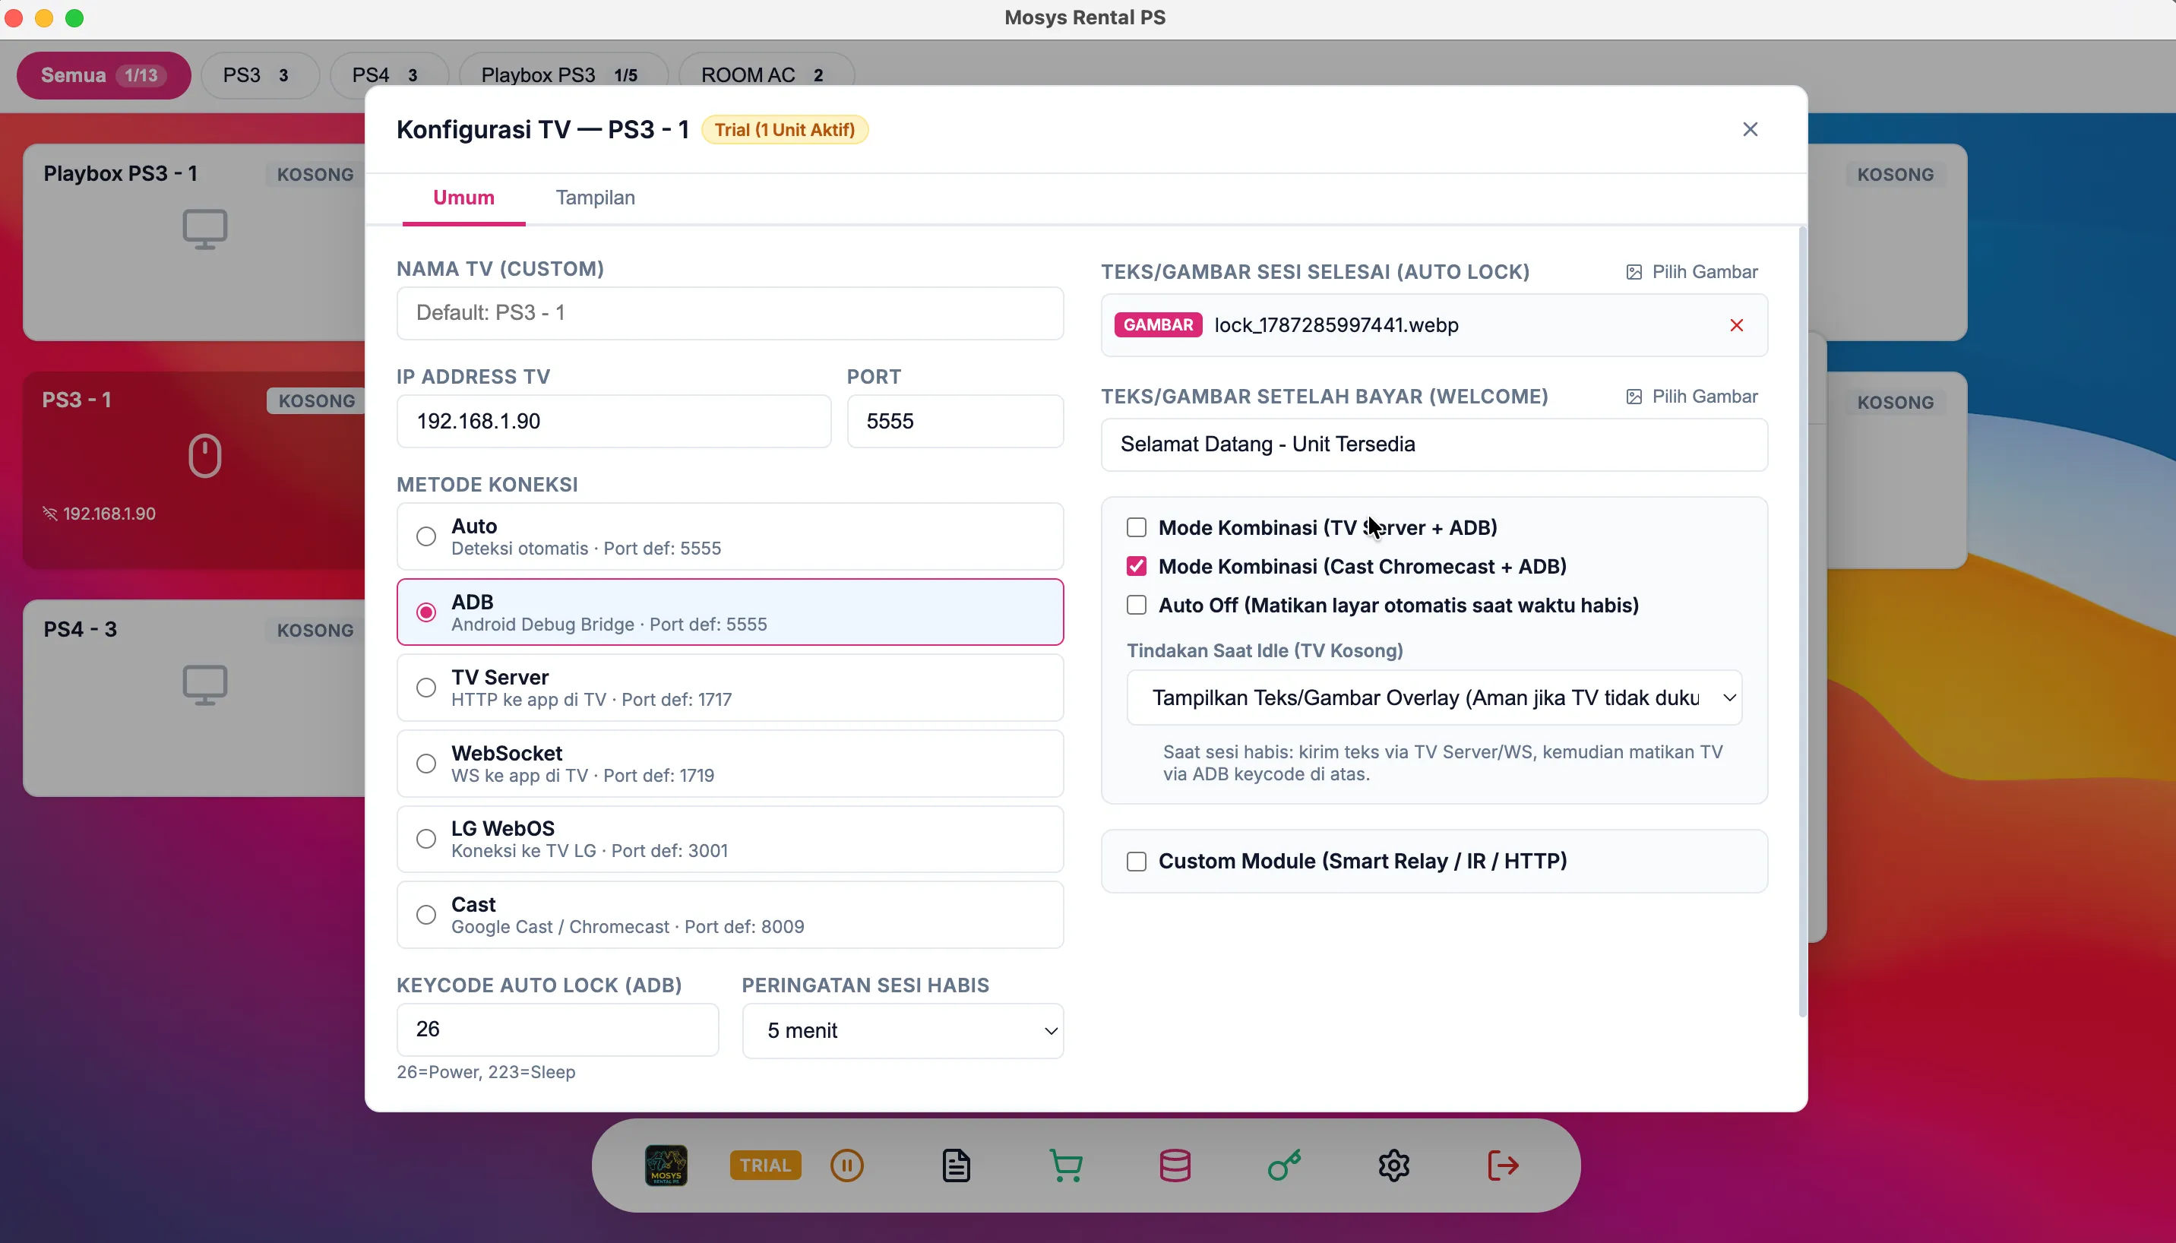The width and height of the screenshot is (2176, 1243).
Task: Click the monitor icon on Playbox PS3 - 1 card
Action: tap(205, 229)
